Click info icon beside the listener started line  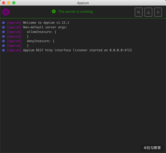tap(4, 50)
